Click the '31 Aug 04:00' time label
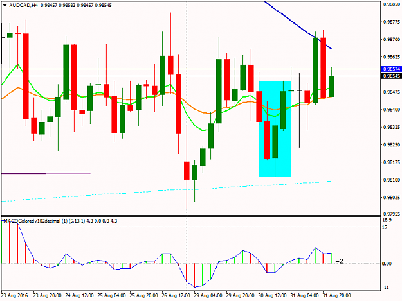This screenshot has width=402, height=301. (x=305, y=295)
